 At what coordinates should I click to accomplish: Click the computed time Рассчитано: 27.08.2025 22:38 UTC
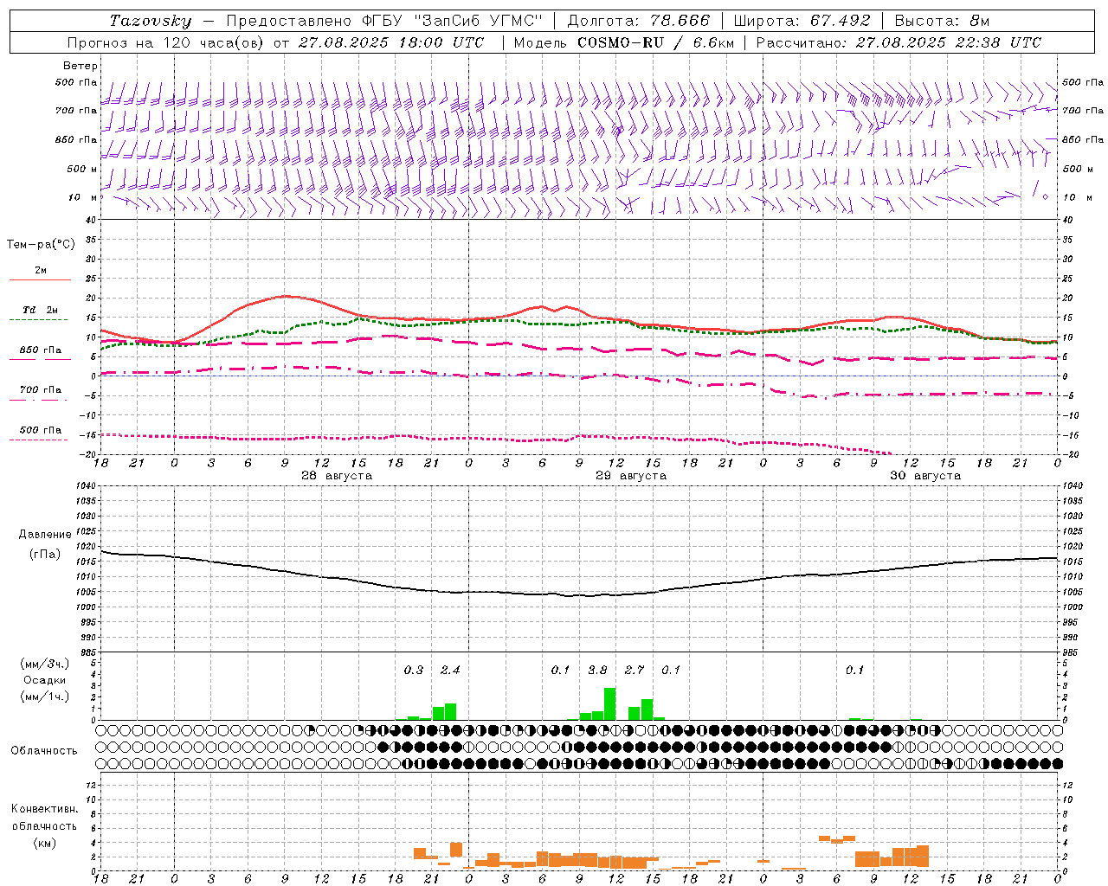[899, 42]
